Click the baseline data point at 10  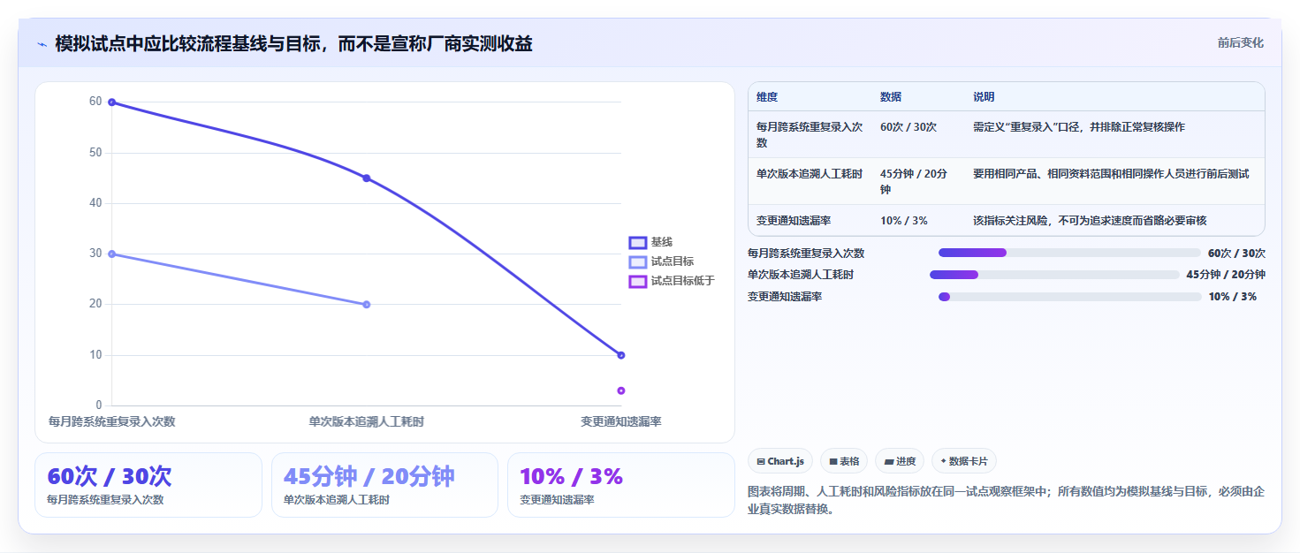point(621,355)
